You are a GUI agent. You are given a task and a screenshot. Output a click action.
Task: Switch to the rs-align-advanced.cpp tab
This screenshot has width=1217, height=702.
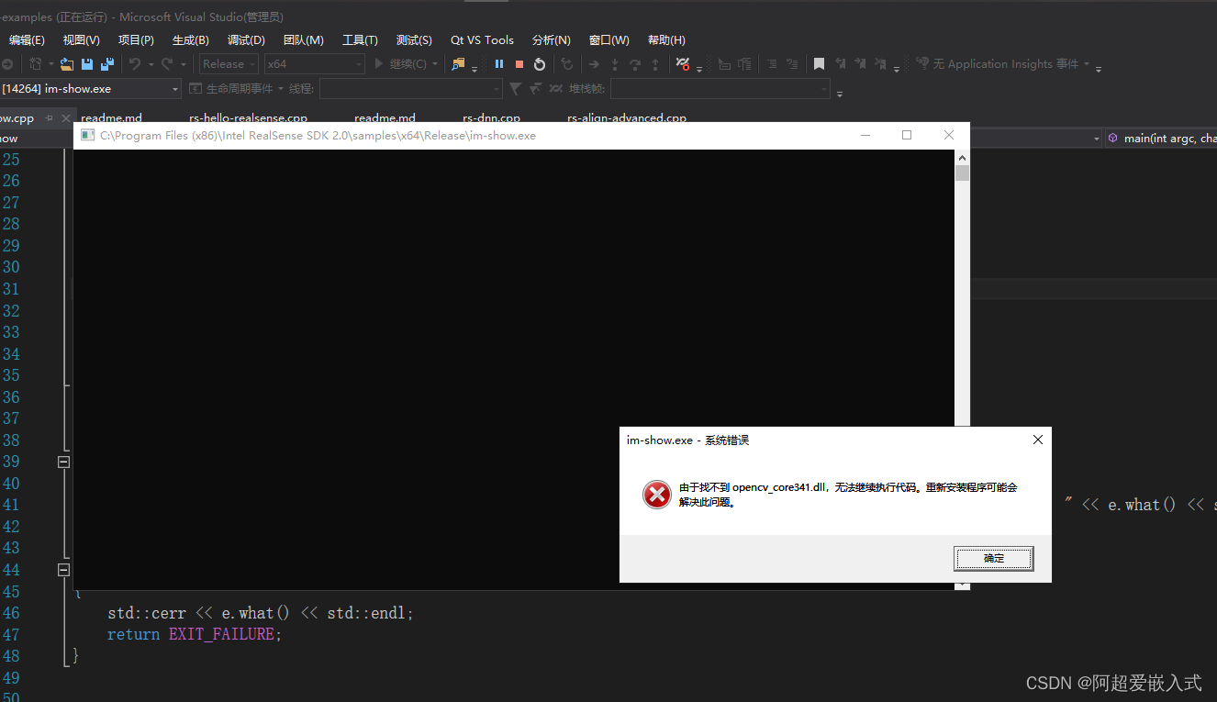click(x=627, y=118)
